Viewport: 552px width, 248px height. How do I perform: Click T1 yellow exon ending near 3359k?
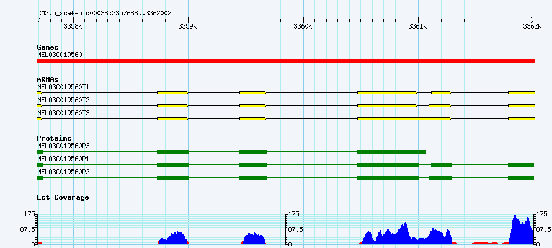pyautogui.click(x=172, y=92)
